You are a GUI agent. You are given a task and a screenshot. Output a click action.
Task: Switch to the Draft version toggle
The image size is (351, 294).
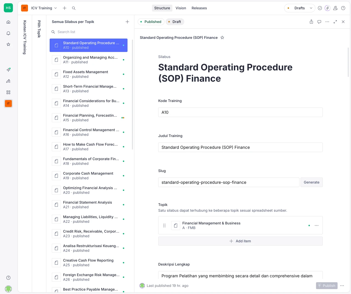[175, 22]
